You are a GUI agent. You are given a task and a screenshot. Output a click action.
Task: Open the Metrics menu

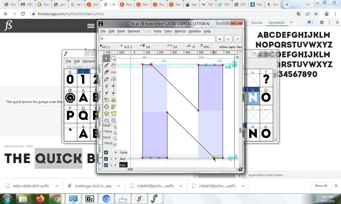click(x=180, y=31)
